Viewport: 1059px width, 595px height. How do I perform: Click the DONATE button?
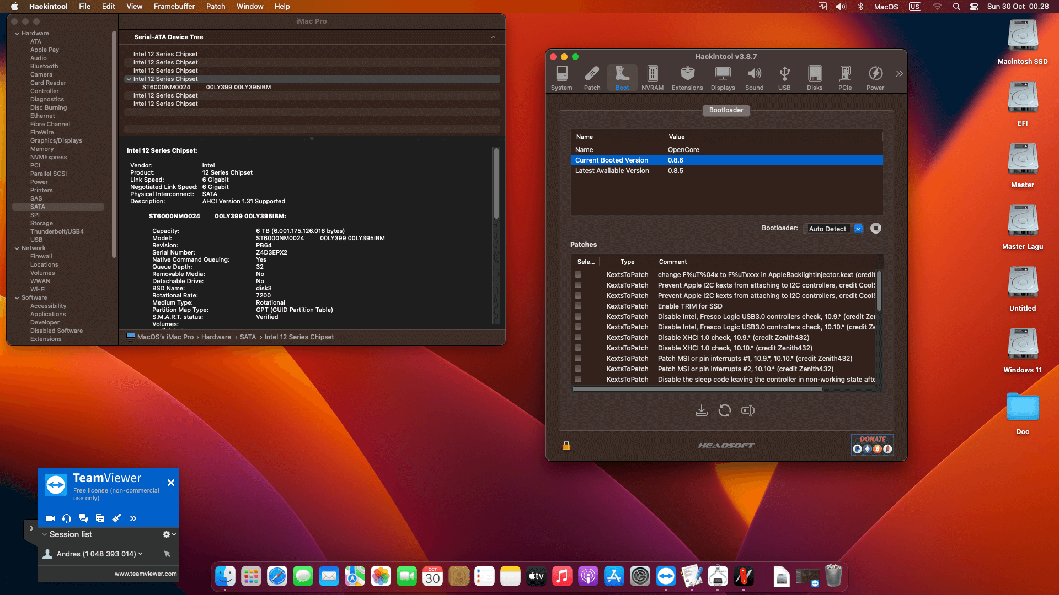873,445
